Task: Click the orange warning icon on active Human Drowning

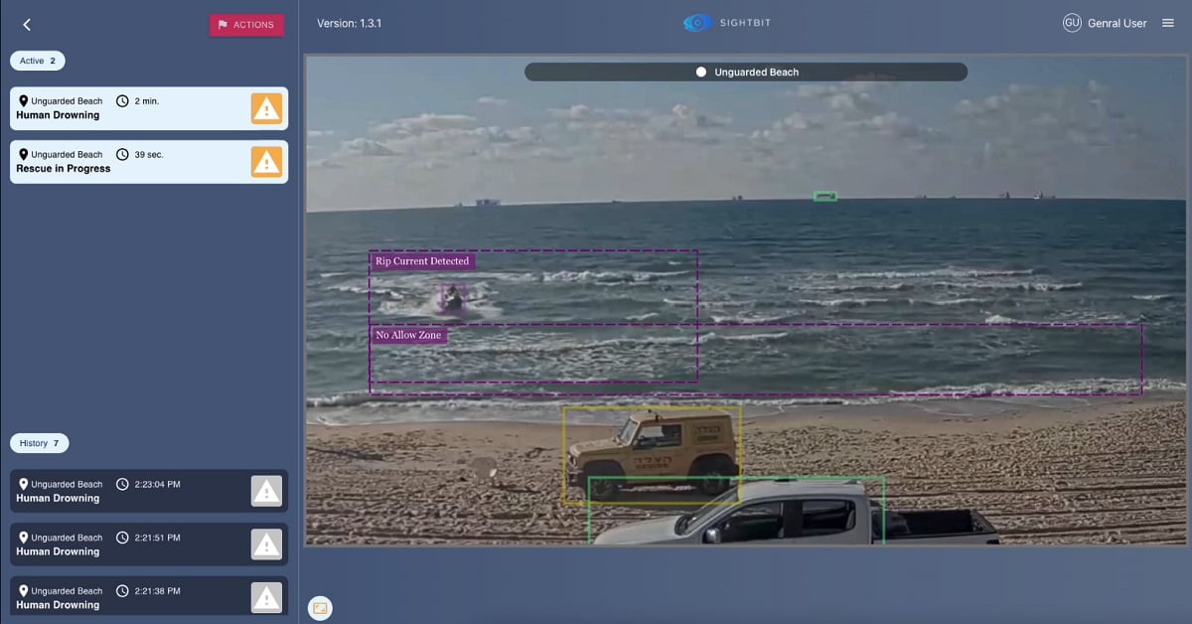Action: [x=266, y=108]
